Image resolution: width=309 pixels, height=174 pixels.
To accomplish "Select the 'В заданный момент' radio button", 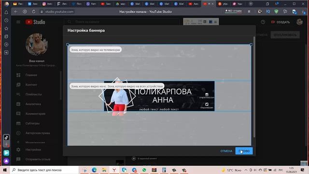I will (134, 159).
